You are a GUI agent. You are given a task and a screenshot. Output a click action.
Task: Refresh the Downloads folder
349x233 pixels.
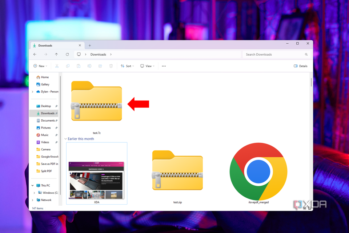tap(68, 54)
